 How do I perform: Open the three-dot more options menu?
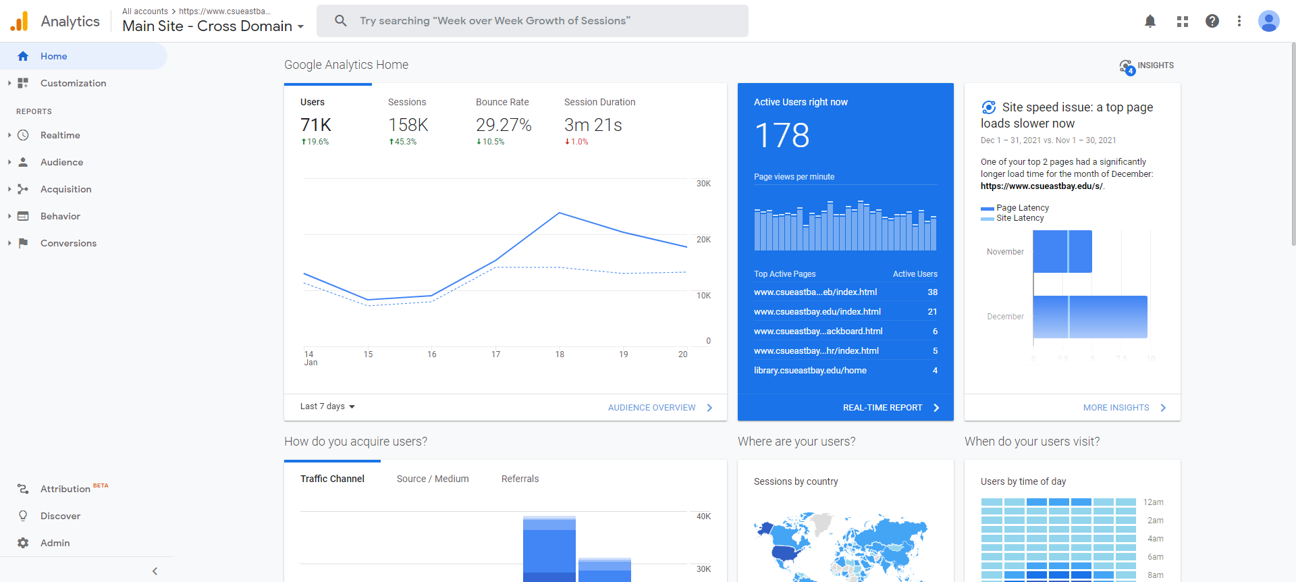[1239, 21]
